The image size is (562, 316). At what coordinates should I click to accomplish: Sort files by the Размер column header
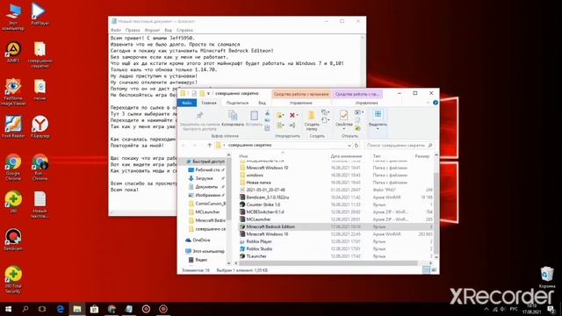click(421, 156)
